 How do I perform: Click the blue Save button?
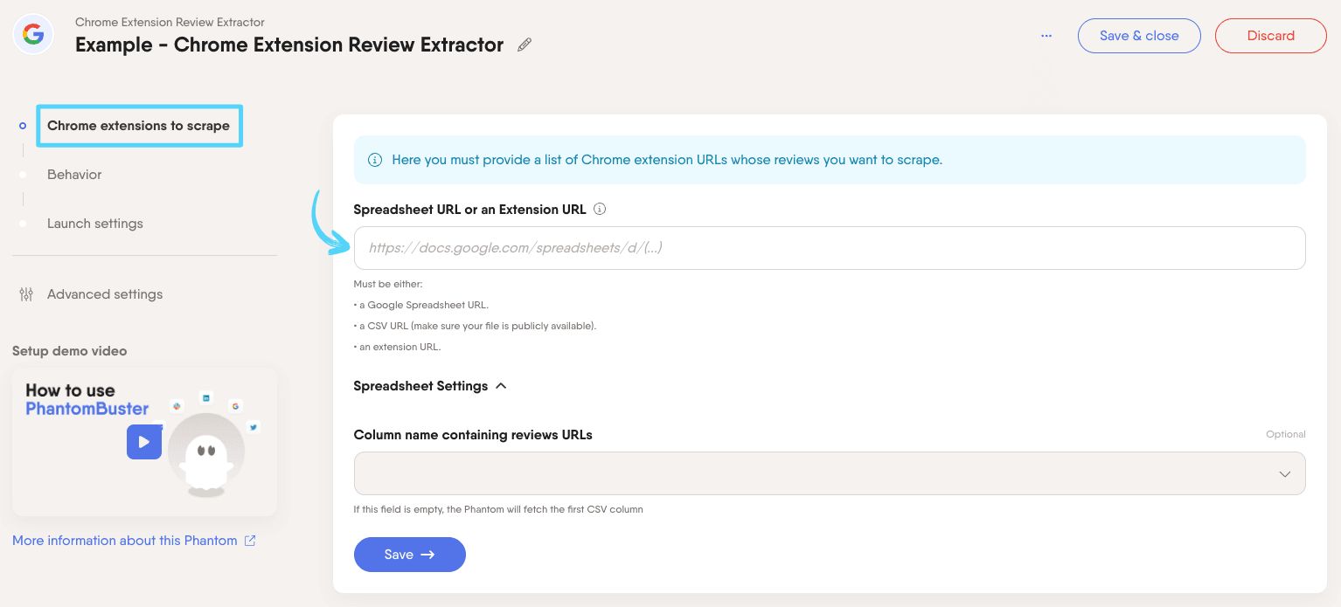tap(410, 555)
